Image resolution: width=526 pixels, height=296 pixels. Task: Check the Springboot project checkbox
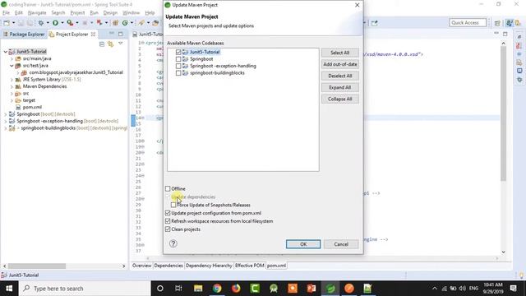tap(178, 59)
